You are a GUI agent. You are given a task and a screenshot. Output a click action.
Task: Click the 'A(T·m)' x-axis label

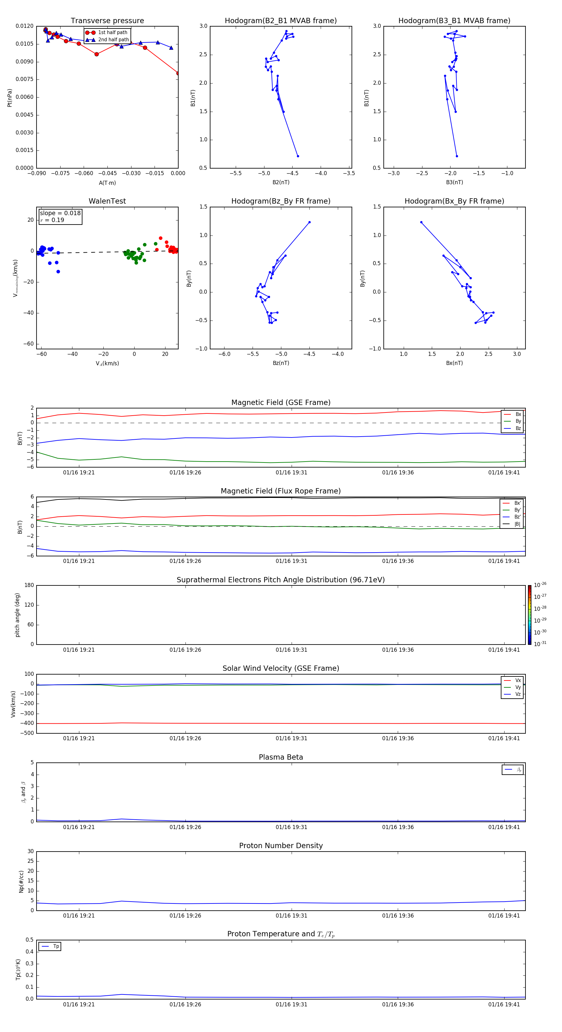tap(107, 183)
